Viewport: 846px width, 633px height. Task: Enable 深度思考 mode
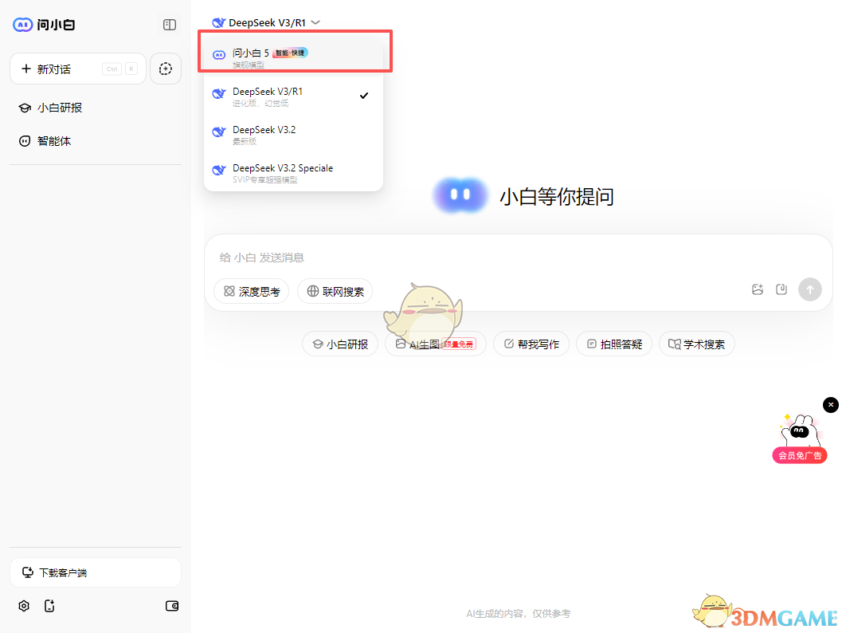[x=250, y=291]
